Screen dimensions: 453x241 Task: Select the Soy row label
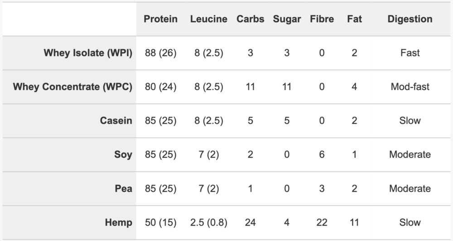point(123,155)
